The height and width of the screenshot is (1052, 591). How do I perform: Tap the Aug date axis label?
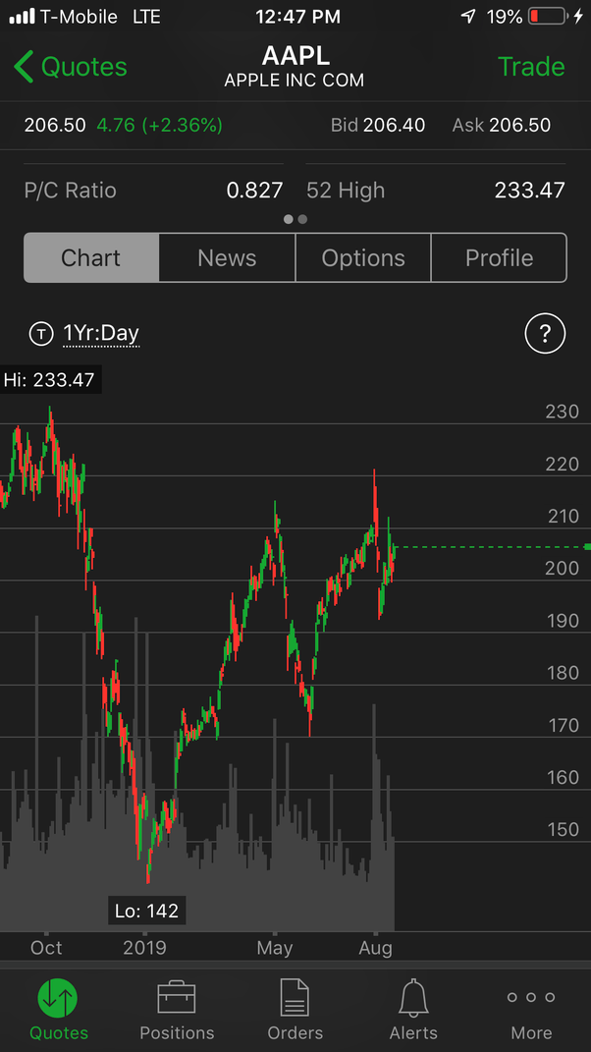(376, 948)
